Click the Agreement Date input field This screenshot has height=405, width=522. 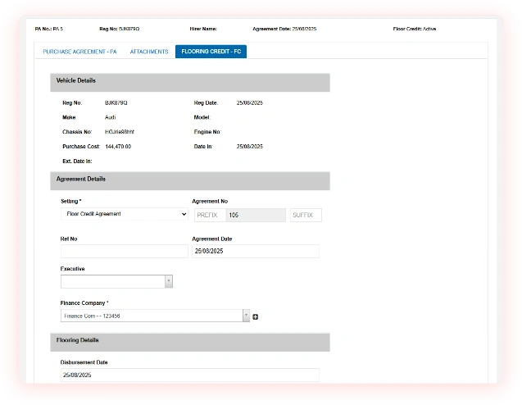click(x=256, y=251)
